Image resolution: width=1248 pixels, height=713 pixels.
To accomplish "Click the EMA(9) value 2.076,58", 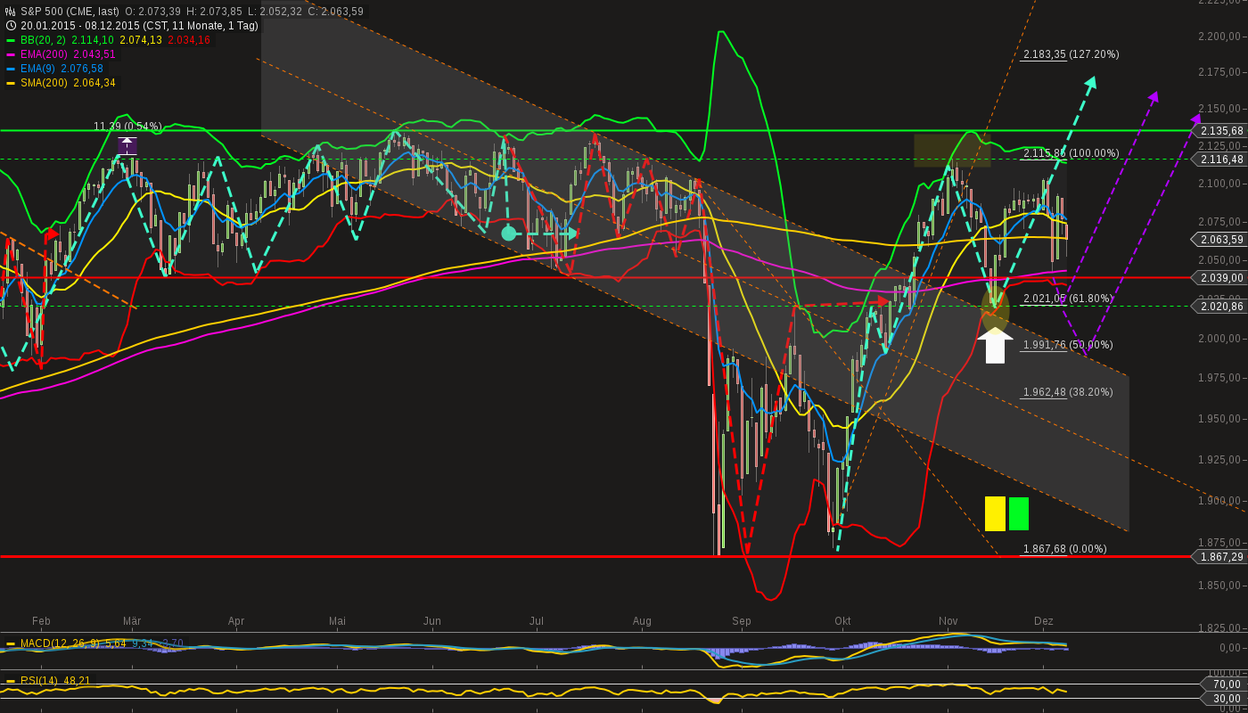I will click(82, 69).
